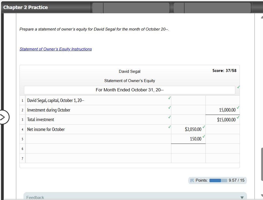This screenshot has width=263, height=200.
Task: Expand the Feedback section
Action: 242,197
